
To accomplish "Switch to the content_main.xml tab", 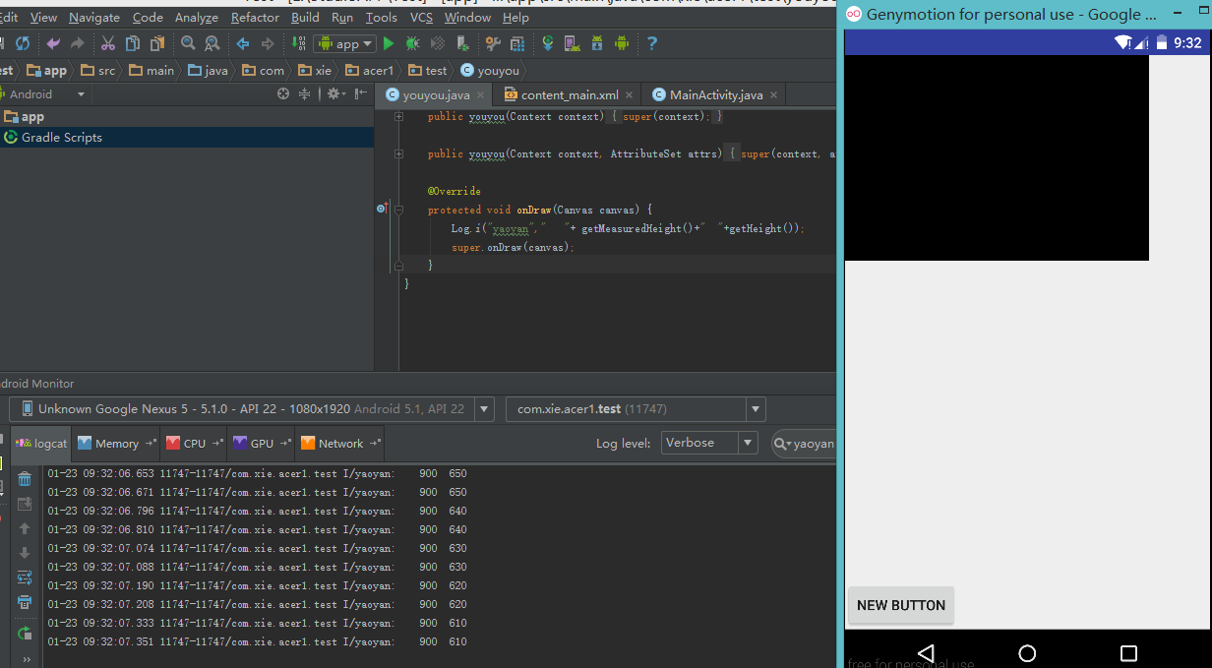I will pos(570,94).
